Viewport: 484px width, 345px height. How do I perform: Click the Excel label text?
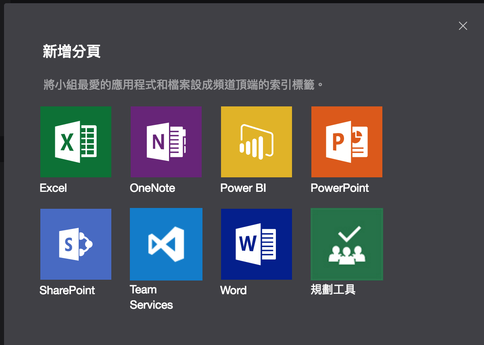(x=53, y=188)
